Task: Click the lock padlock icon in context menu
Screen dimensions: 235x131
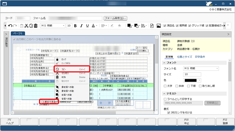Action: 57,59
